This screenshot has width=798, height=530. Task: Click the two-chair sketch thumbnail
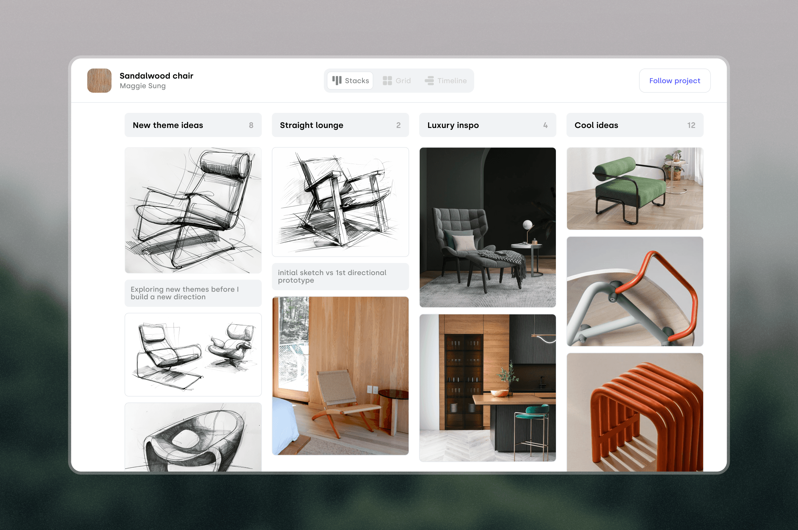tap(193, 354)
